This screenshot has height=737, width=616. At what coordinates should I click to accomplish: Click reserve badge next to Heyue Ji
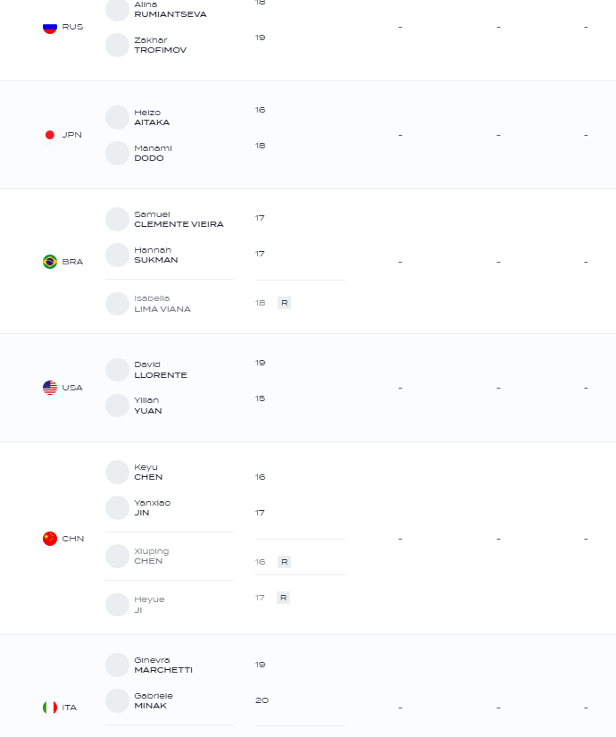tap(283, 598)
